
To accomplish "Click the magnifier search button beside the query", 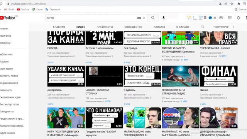I will click(x=153, y=18).
